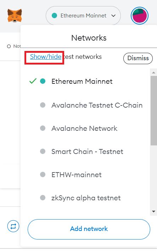Expand the Ethereum Mainnet network dropdown

83,16
